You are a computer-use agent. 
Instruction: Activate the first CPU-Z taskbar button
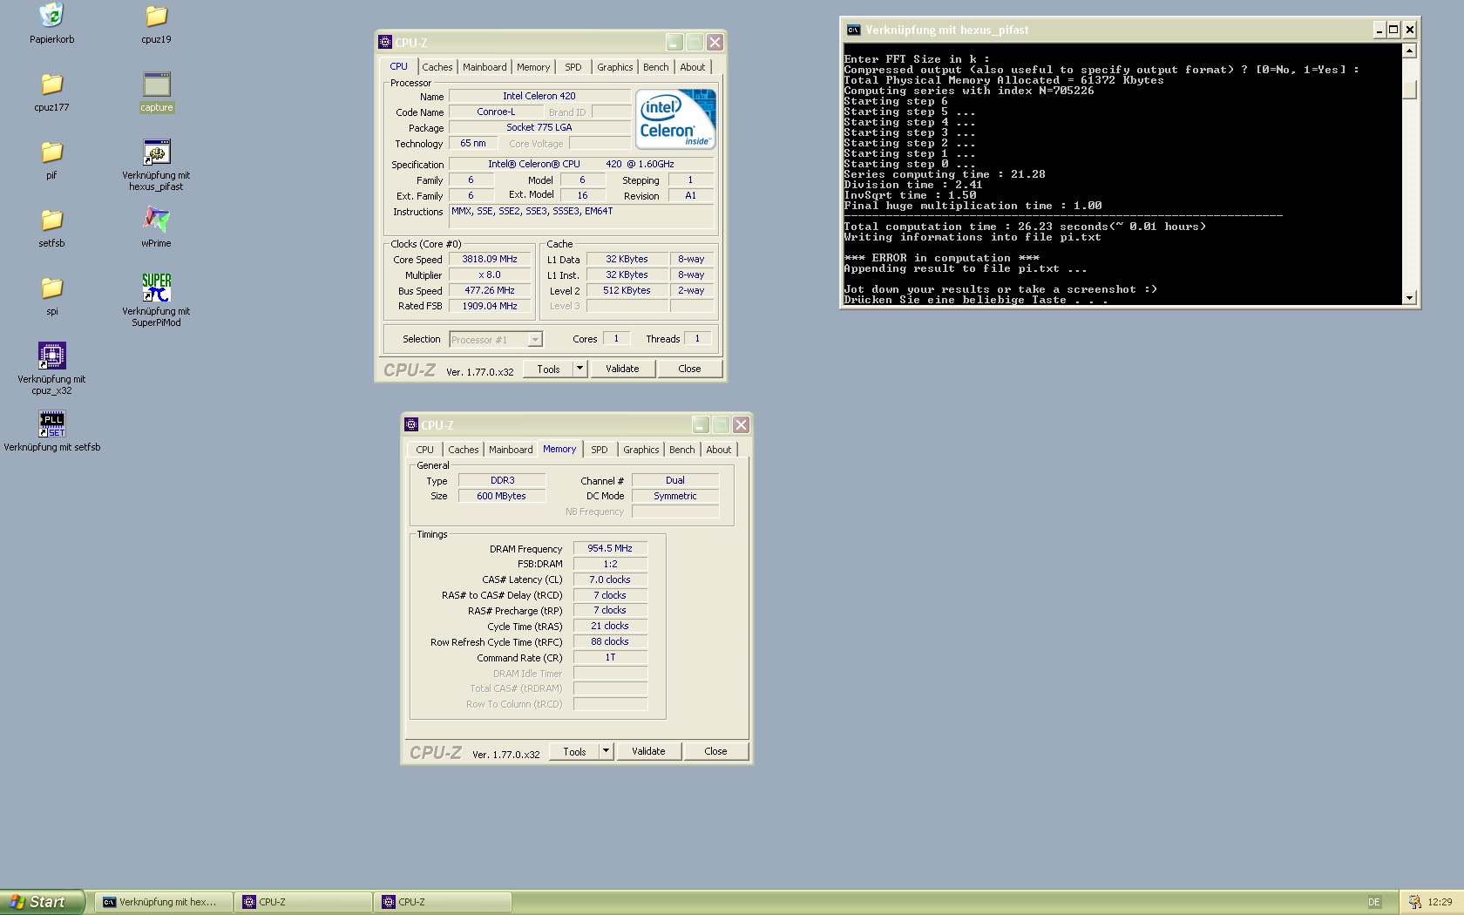303,902
